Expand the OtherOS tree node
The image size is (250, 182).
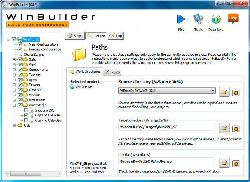point(14,90)
